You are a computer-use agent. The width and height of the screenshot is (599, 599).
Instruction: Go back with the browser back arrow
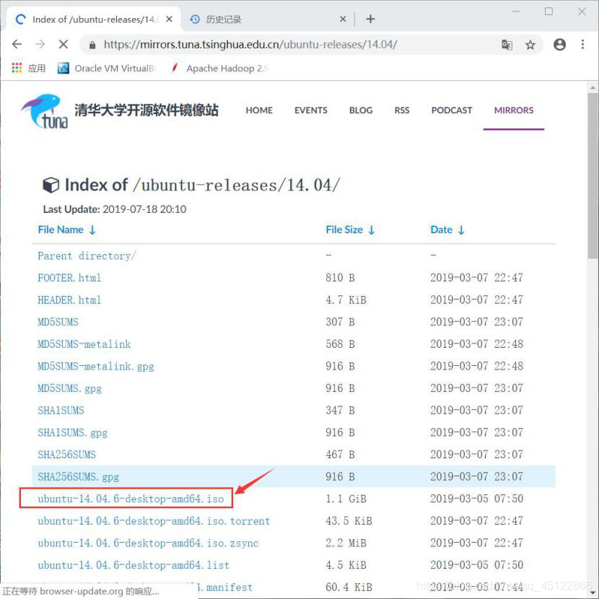[x=17, y=44]
